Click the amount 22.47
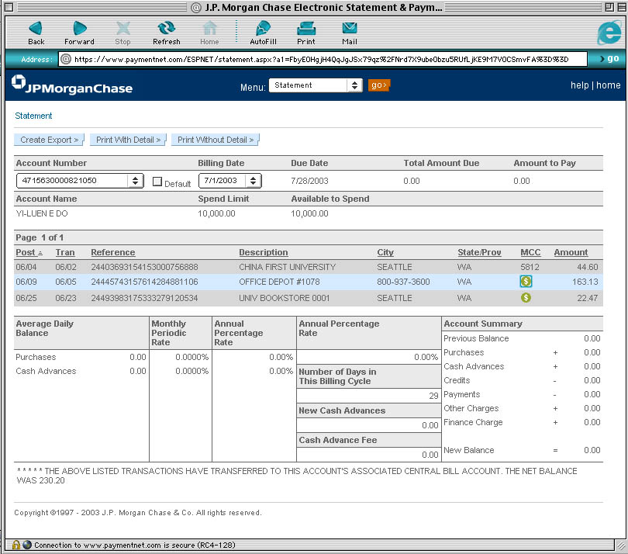The height and width of the screenshot is (554, 628). [587, 298]
